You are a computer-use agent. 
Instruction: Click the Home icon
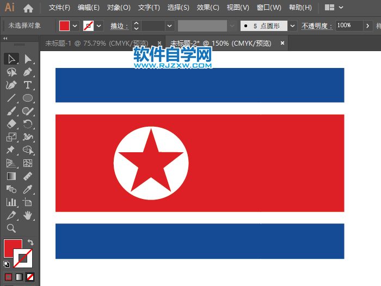(28, 8)
